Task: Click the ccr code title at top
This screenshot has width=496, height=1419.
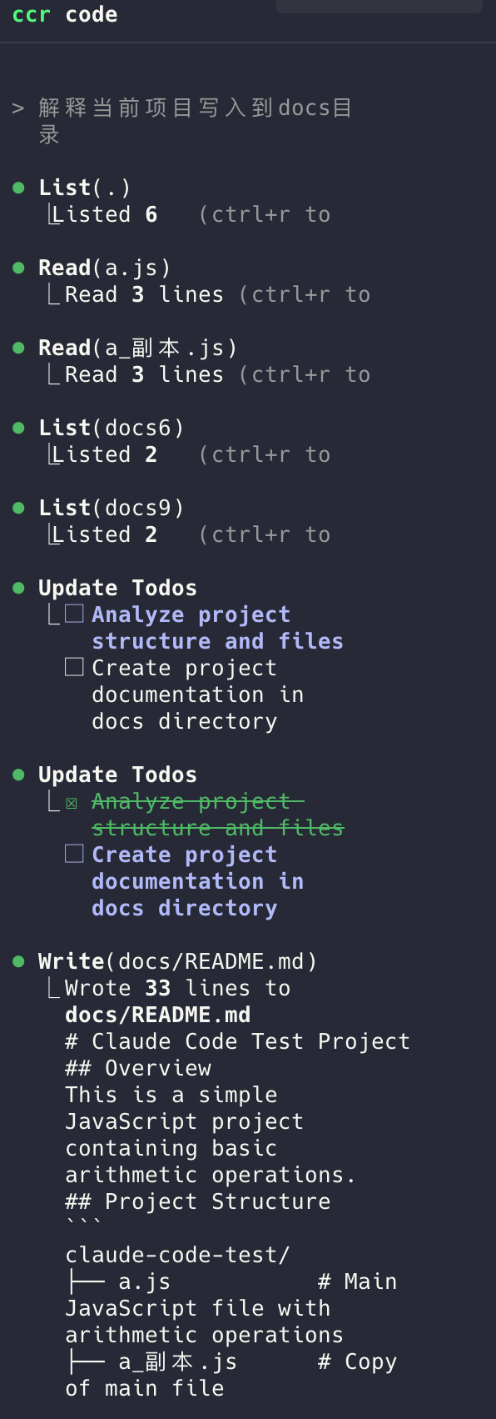Action: click(x=65, y=15)
